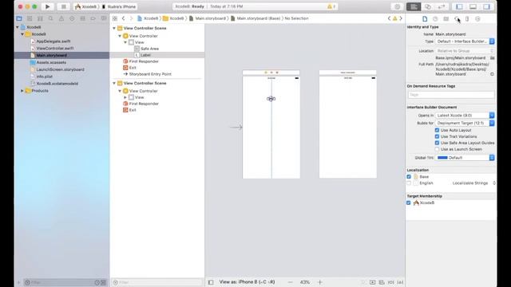Open the Builds for Deployment Target dropdown
This screenshot has width=511, height=287.
[x=465, y=123]
